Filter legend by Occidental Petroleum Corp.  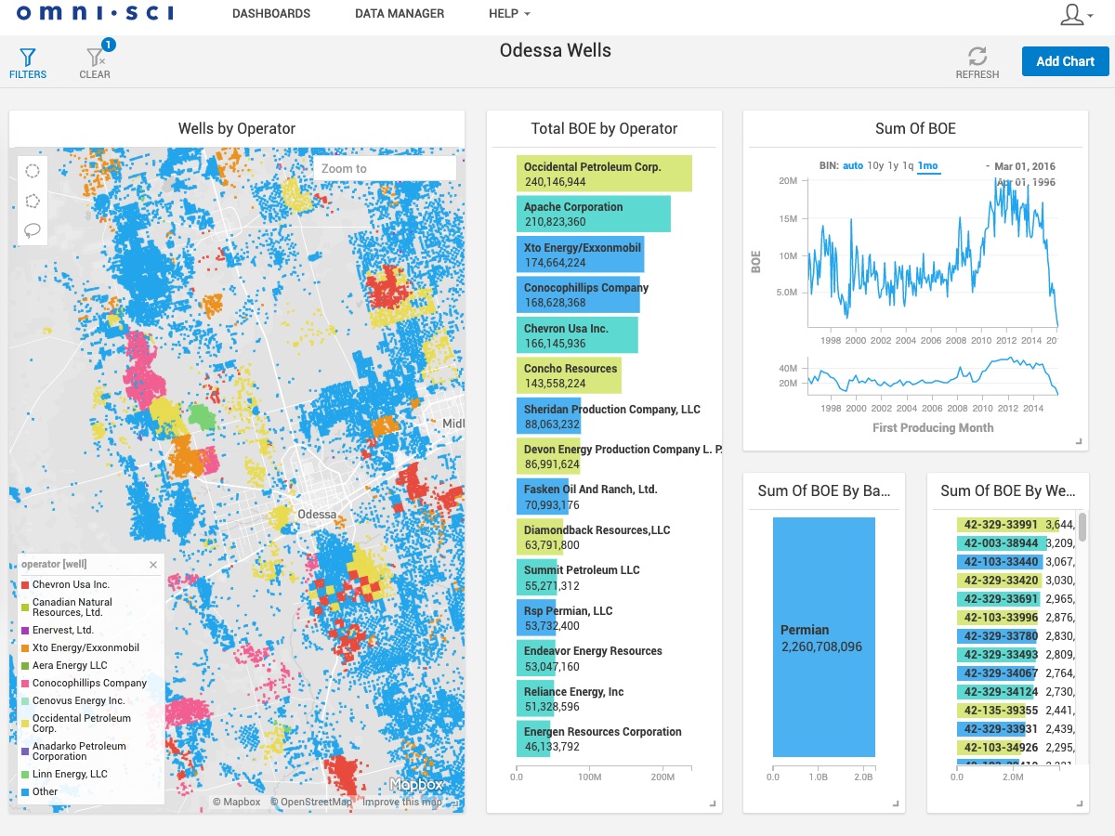click(76, 724)
